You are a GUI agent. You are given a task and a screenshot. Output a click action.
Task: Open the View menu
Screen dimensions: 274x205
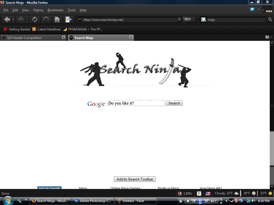pos(25,10)
